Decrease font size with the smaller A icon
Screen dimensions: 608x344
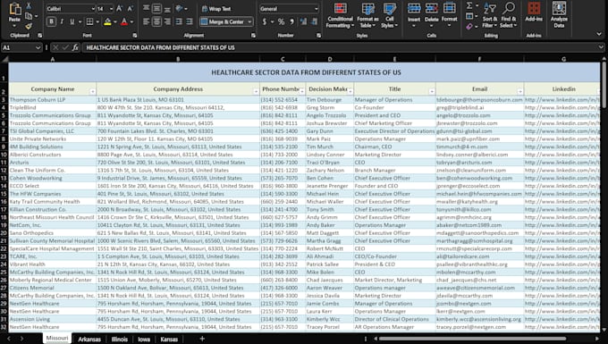click(x=131, y=9)
